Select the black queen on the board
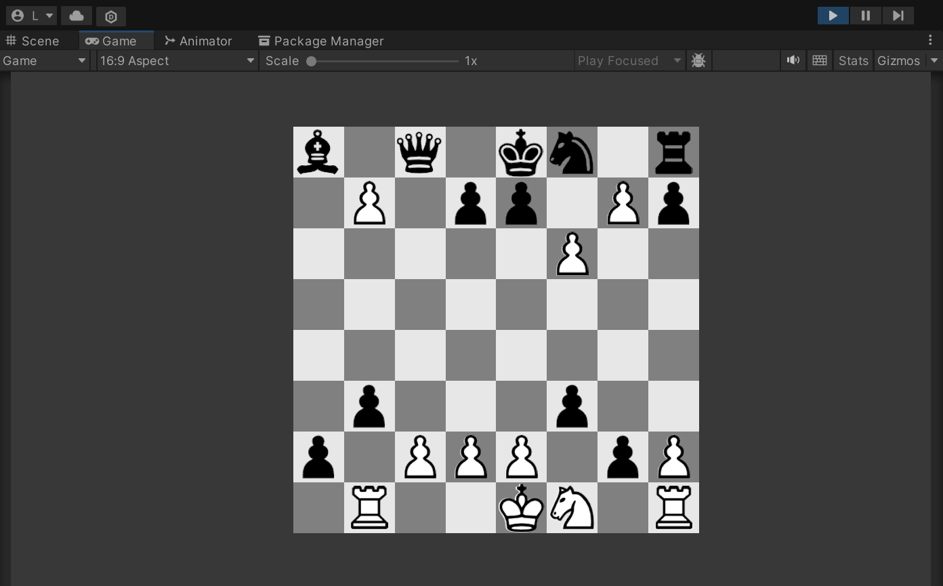This screenshot has width=943, height=586. [419, 152]
